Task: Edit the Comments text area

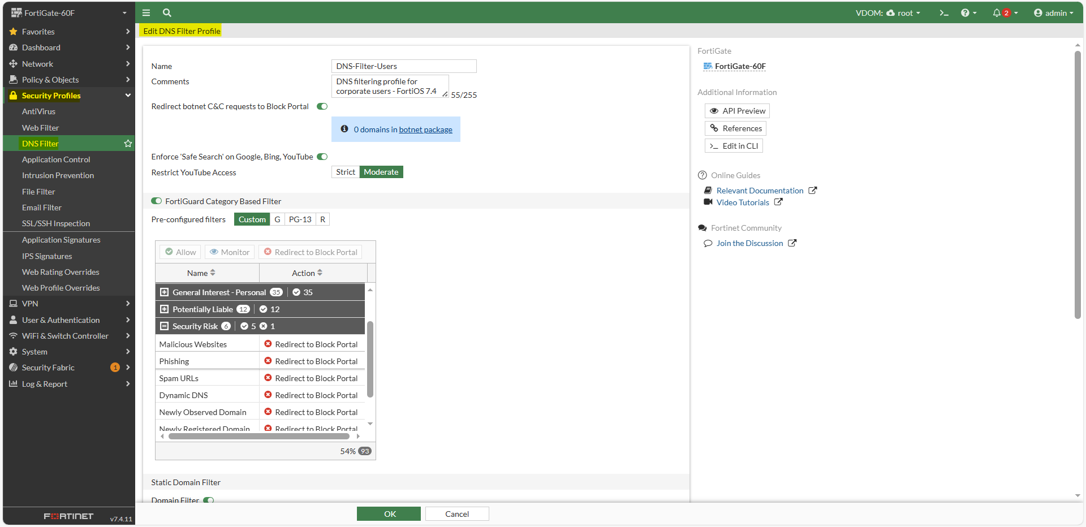Action: coord(390,86)
